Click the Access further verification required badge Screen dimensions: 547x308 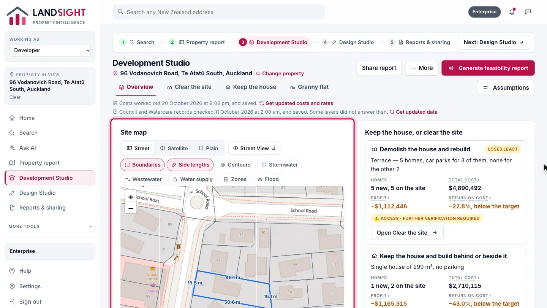(x=427, y=218)
